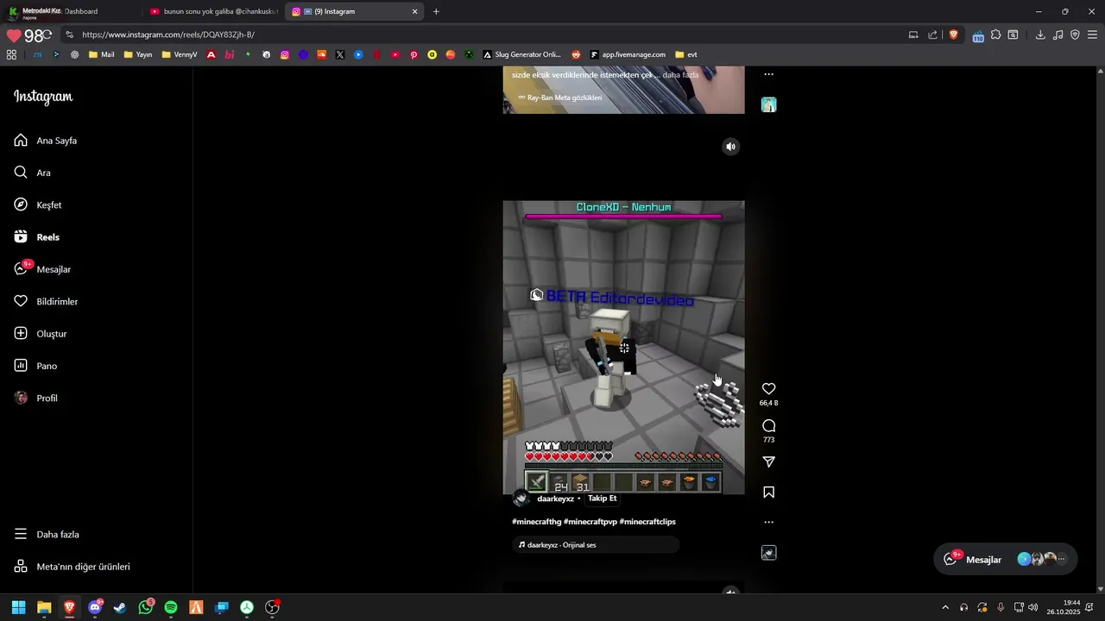Open Reels from the sidebar
The width and height of the screenshot is (1105, 621).
point(37,237)
